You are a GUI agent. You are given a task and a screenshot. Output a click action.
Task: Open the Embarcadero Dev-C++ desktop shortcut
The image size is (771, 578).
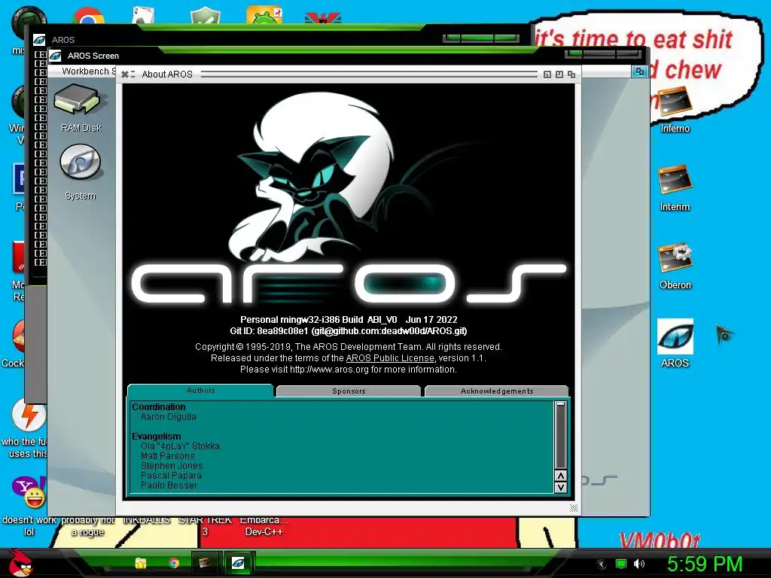264,526
